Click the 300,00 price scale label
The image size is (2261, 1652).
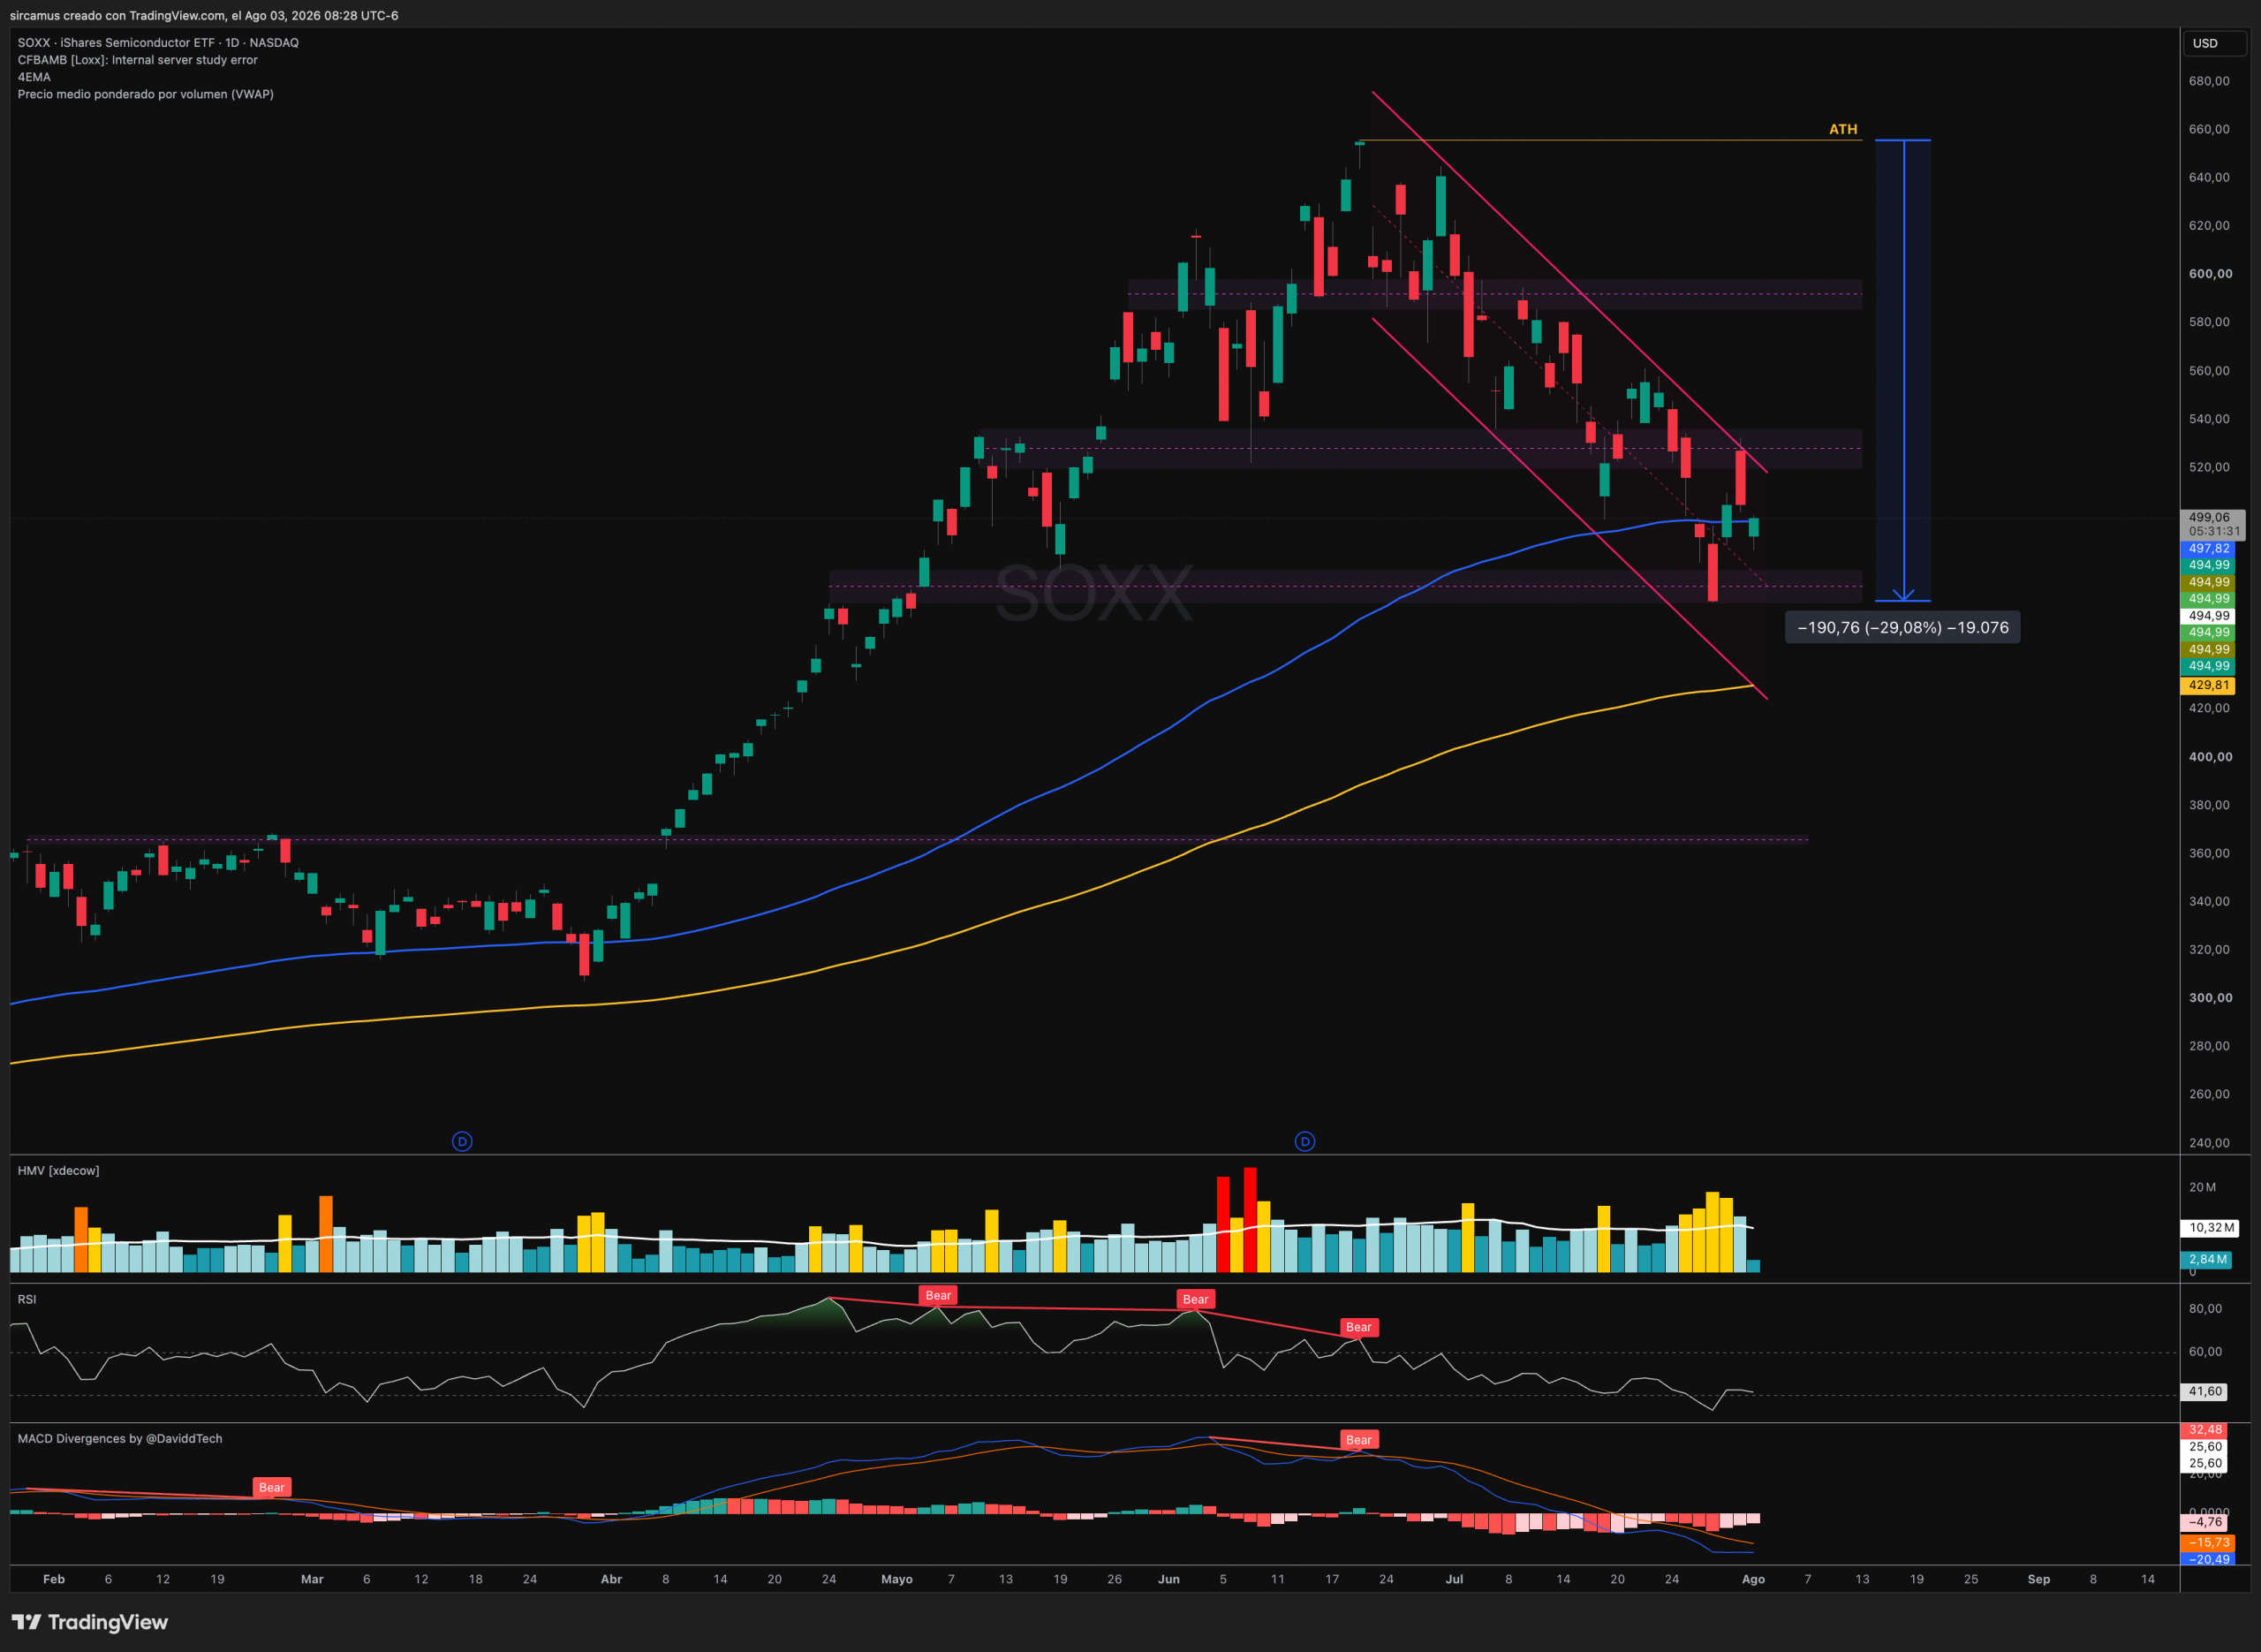pos(2211,998)
